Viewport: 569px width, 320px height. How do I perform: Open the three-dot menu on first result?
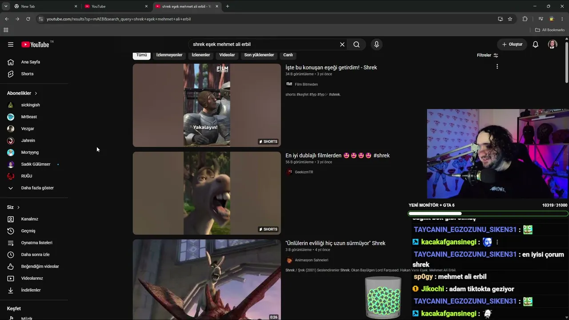tap(497, 67)
